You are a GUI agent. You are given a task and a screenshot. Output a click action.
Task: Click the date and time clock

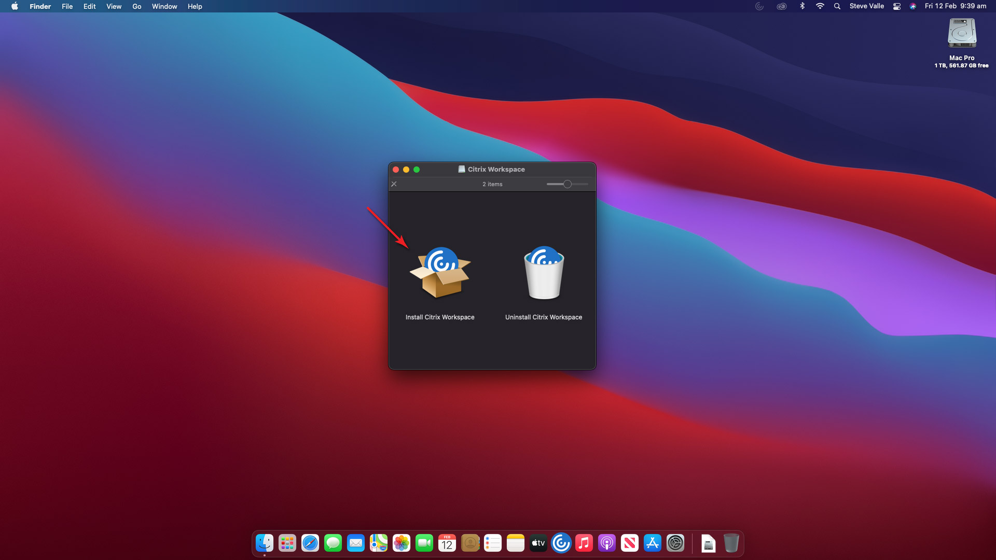(955, 6)
